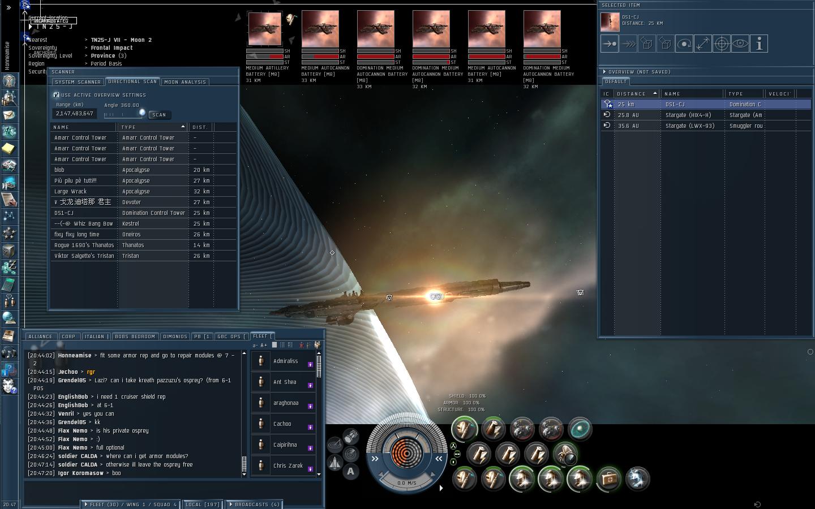
Task: Open the Local [197] channel button
Action: (x=202, y=504)
